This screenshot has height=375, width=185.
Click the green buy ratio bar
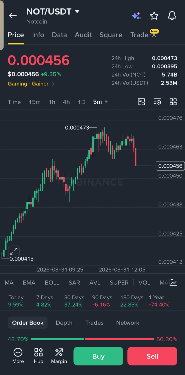(58, 339)
